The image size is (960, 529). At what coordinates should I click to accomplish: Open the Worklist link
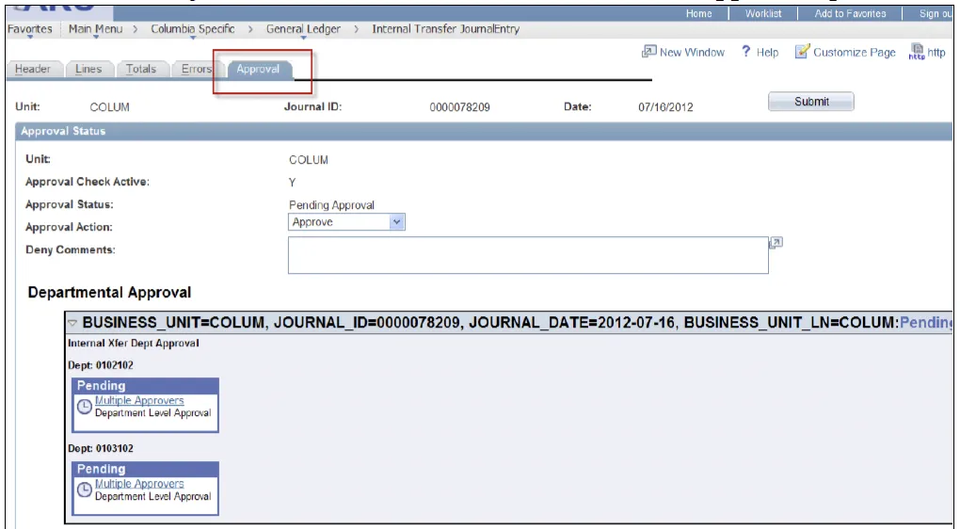click(763, 13)
